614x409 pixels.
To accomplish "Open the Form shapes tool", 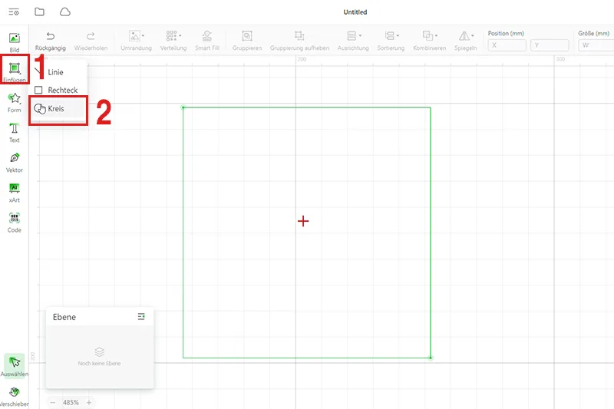I will pos(15,103).
